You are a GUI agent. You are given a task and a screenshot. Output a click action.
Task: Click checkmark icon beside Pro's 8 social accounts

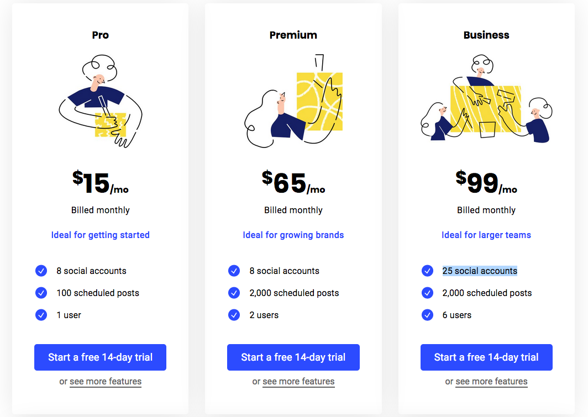tap(41, 271)
